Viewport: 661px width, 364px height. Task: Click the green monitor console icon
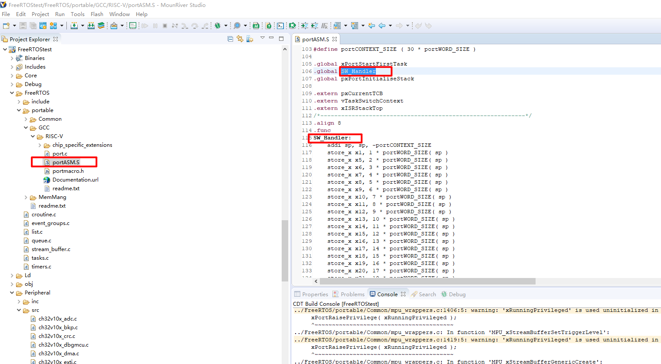(133, 26)
